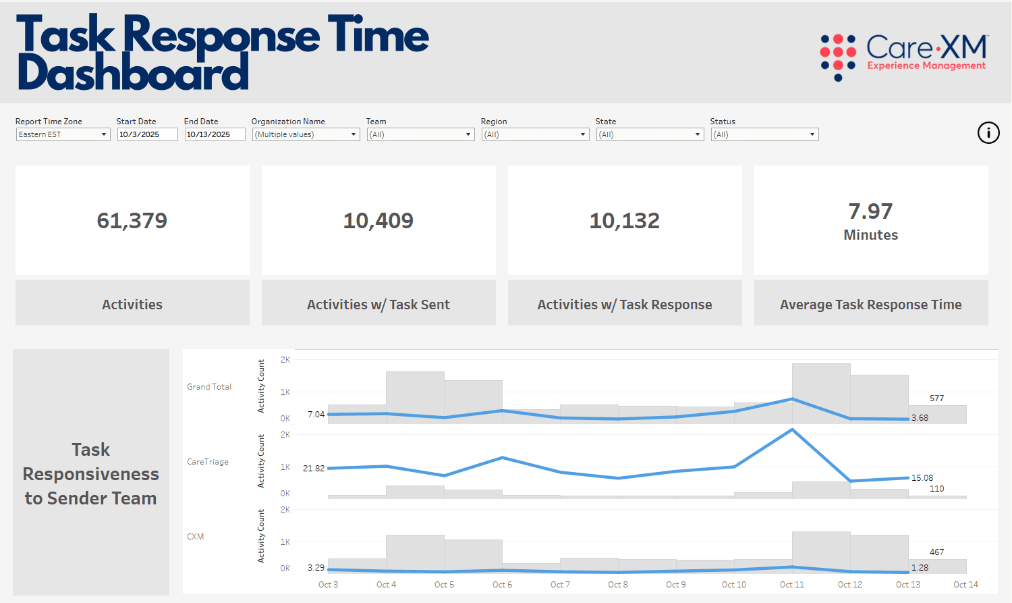Select the Grand Total row label

(x=209, y=387)
